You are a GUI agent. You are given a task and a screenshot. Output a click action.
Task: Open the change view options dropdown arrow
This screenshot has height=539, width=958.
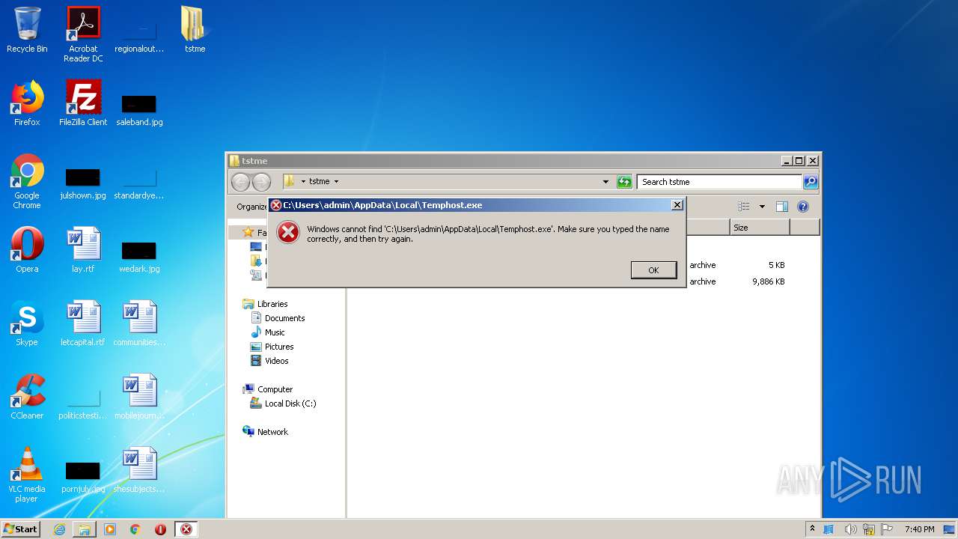762,207
